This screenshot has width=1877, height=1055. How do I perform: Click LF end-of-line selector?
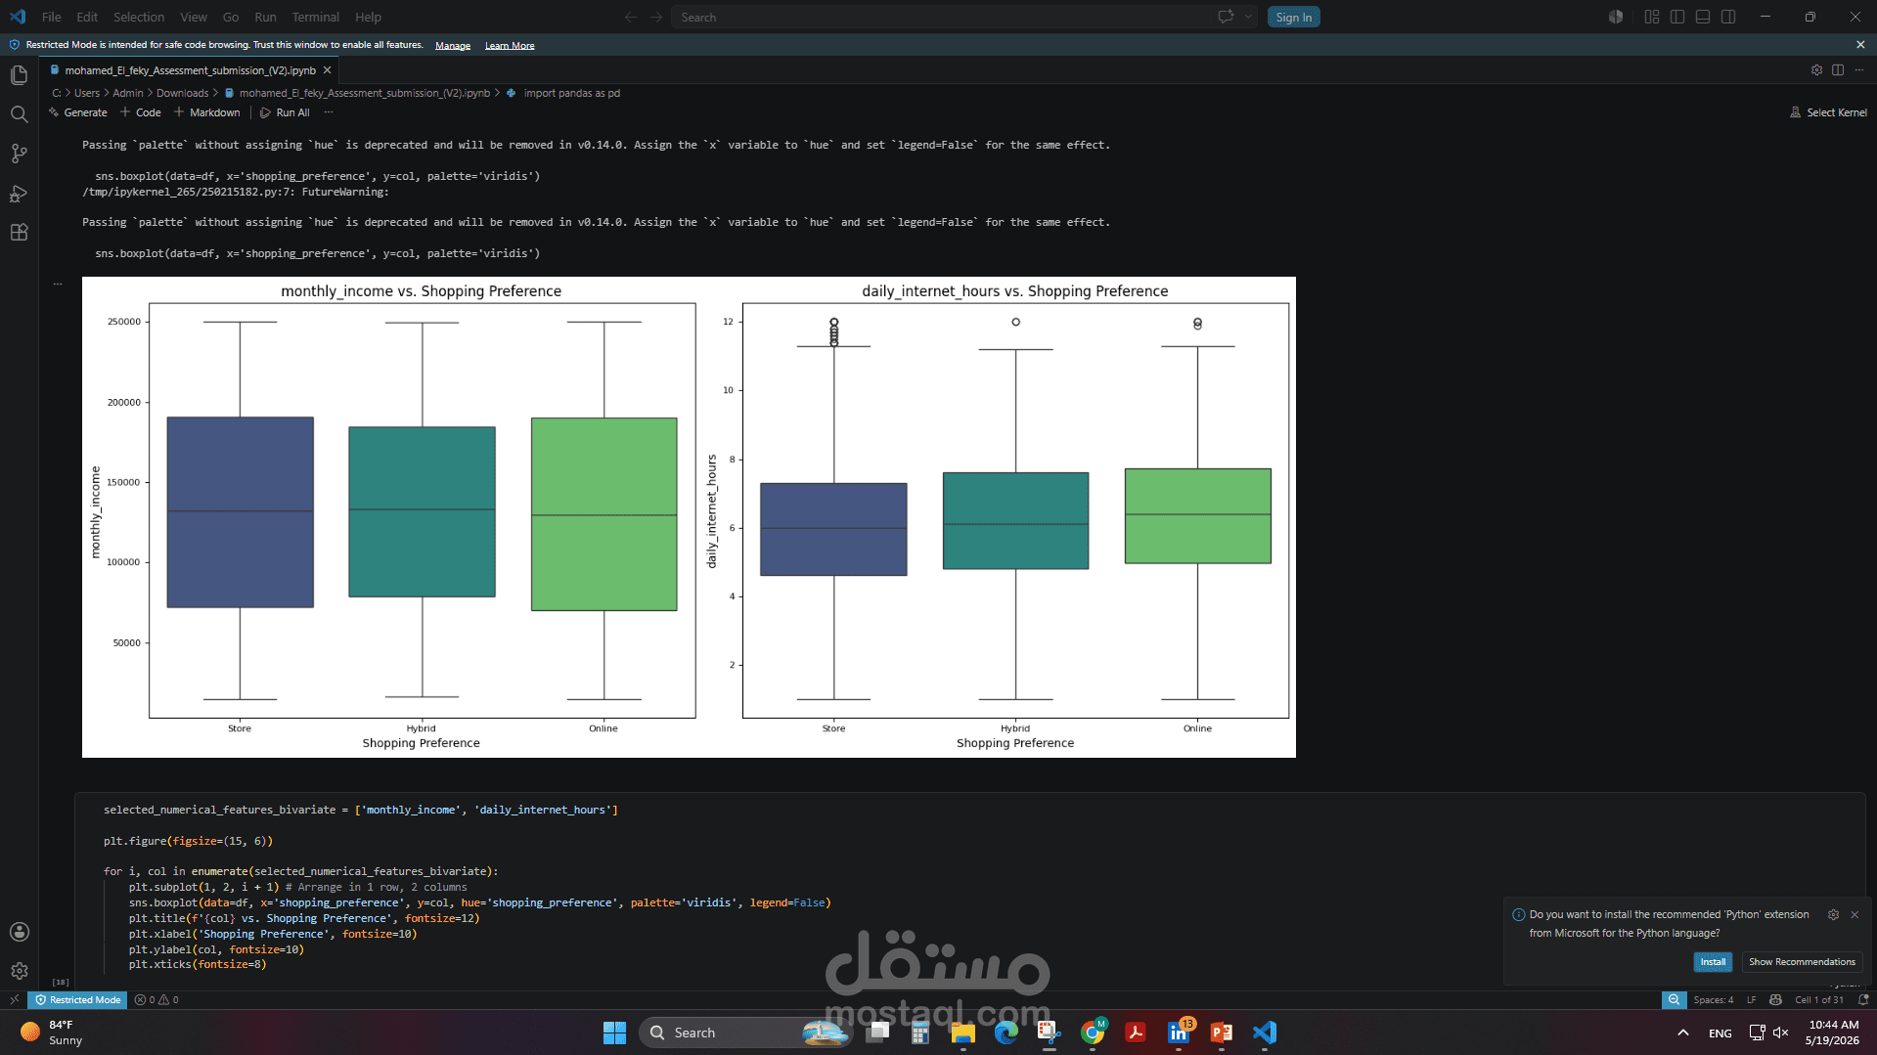pyautogui.click(x=1751, y=1000)
